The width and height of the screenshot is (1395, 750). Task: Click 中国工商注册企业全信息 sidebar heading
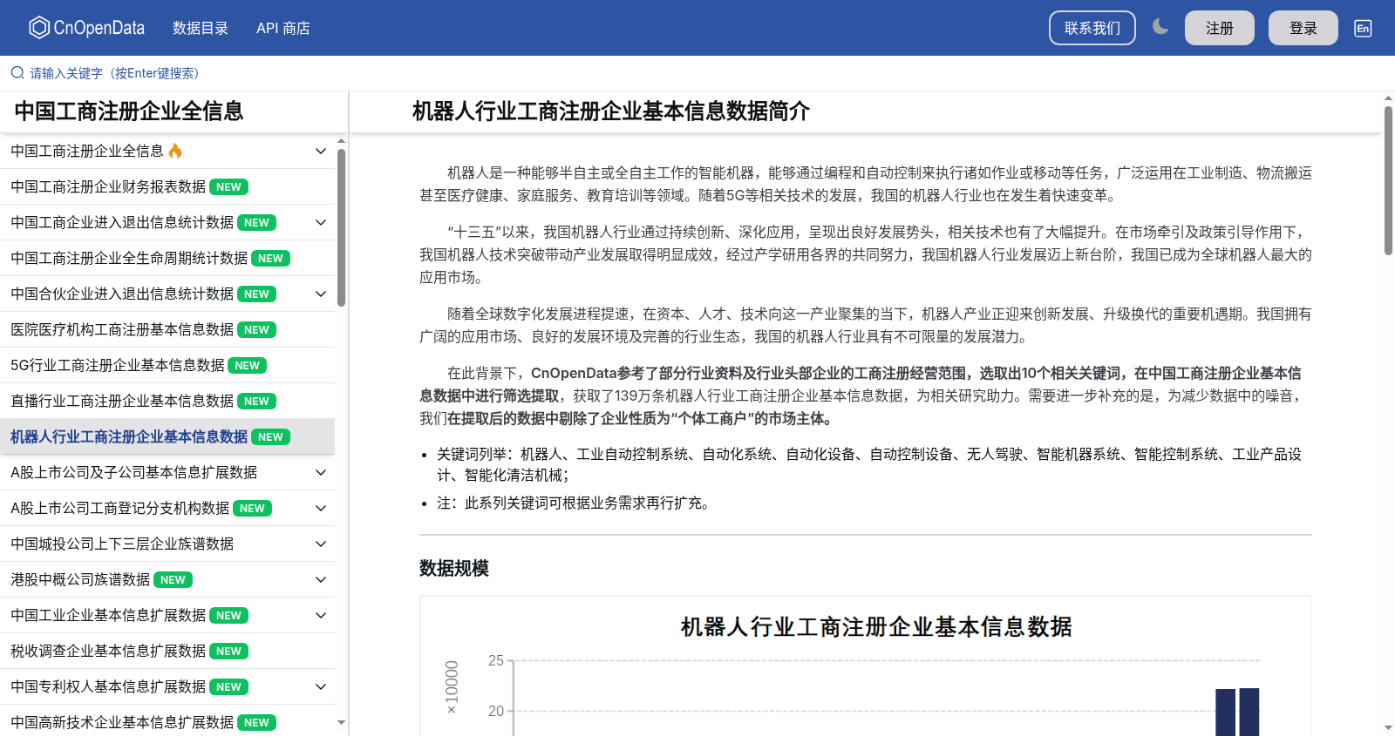(129, 111)
